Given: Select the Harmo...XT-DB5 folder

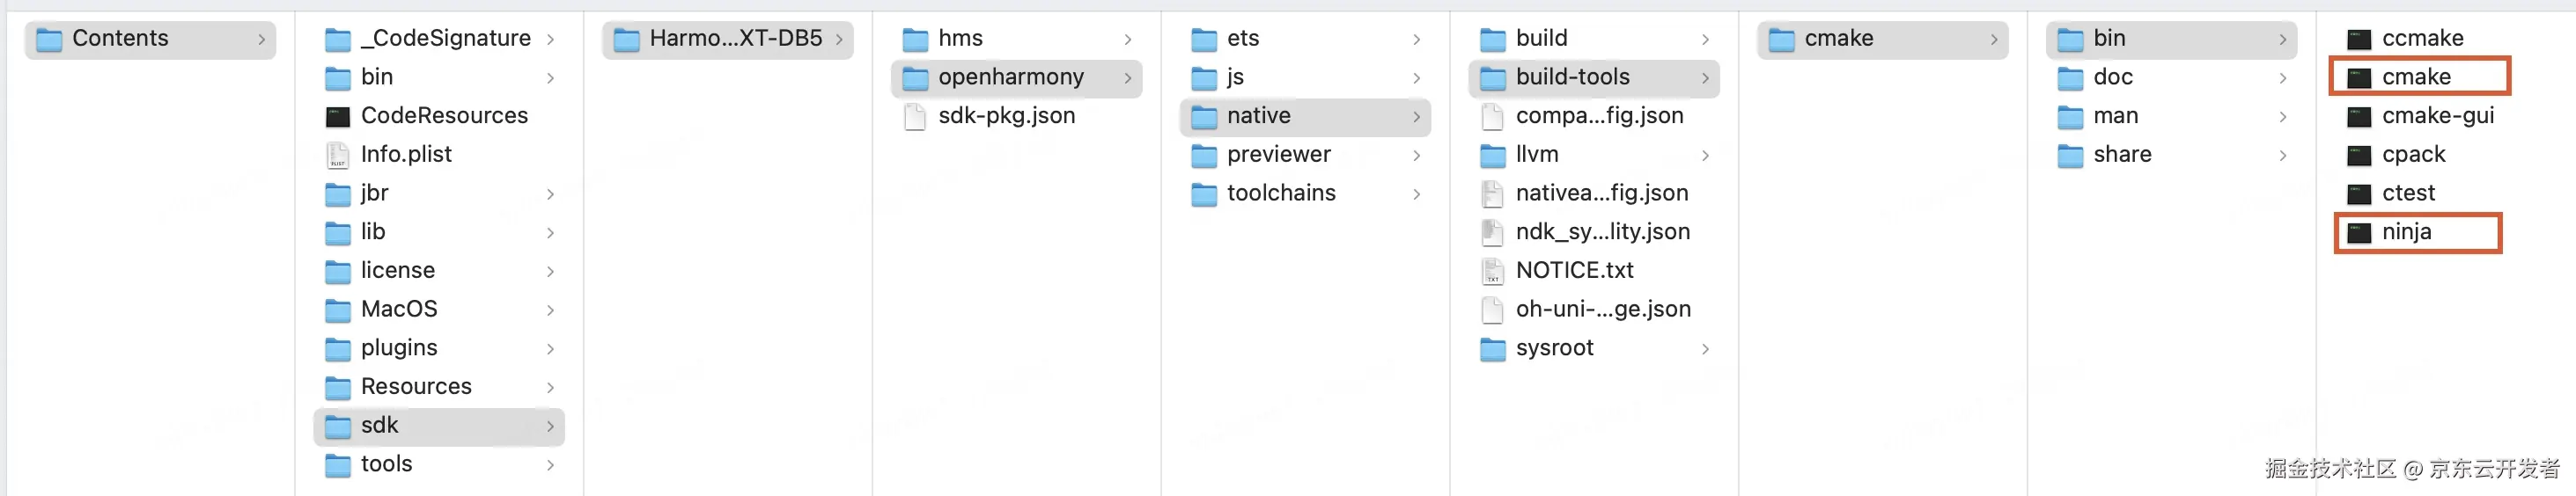Looking at the screenshot, I should [734, 39].
